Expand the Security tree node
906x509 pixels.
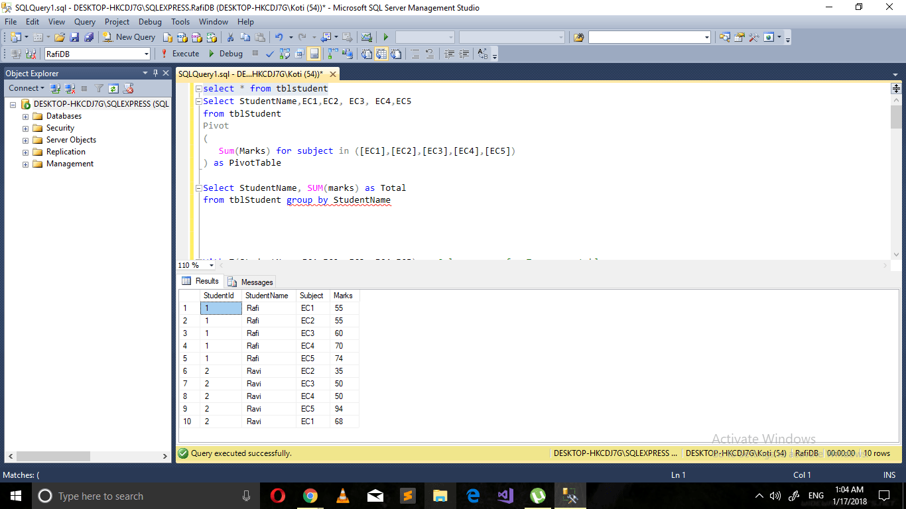[26, 129]
